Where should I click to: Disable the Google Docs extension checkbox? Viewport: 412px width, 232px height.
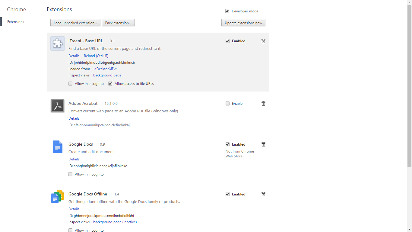(227, 144)
